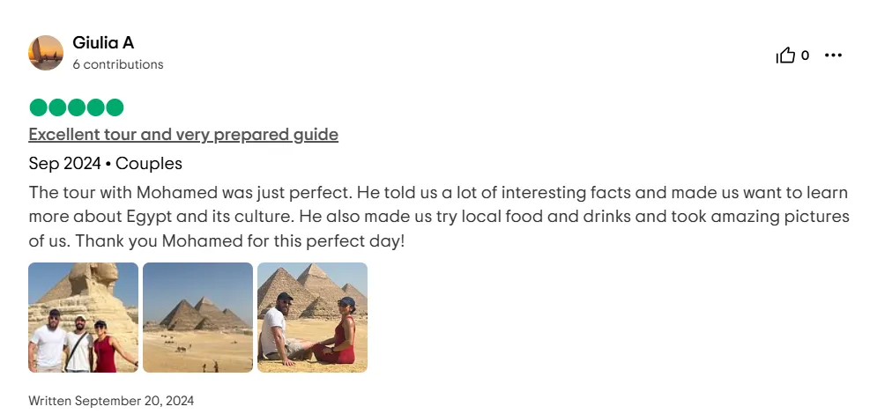Open Giulia A's sunset profile avatar
Image resolution: width=892 pixels, height=414 pixels.
pos(46,53)
